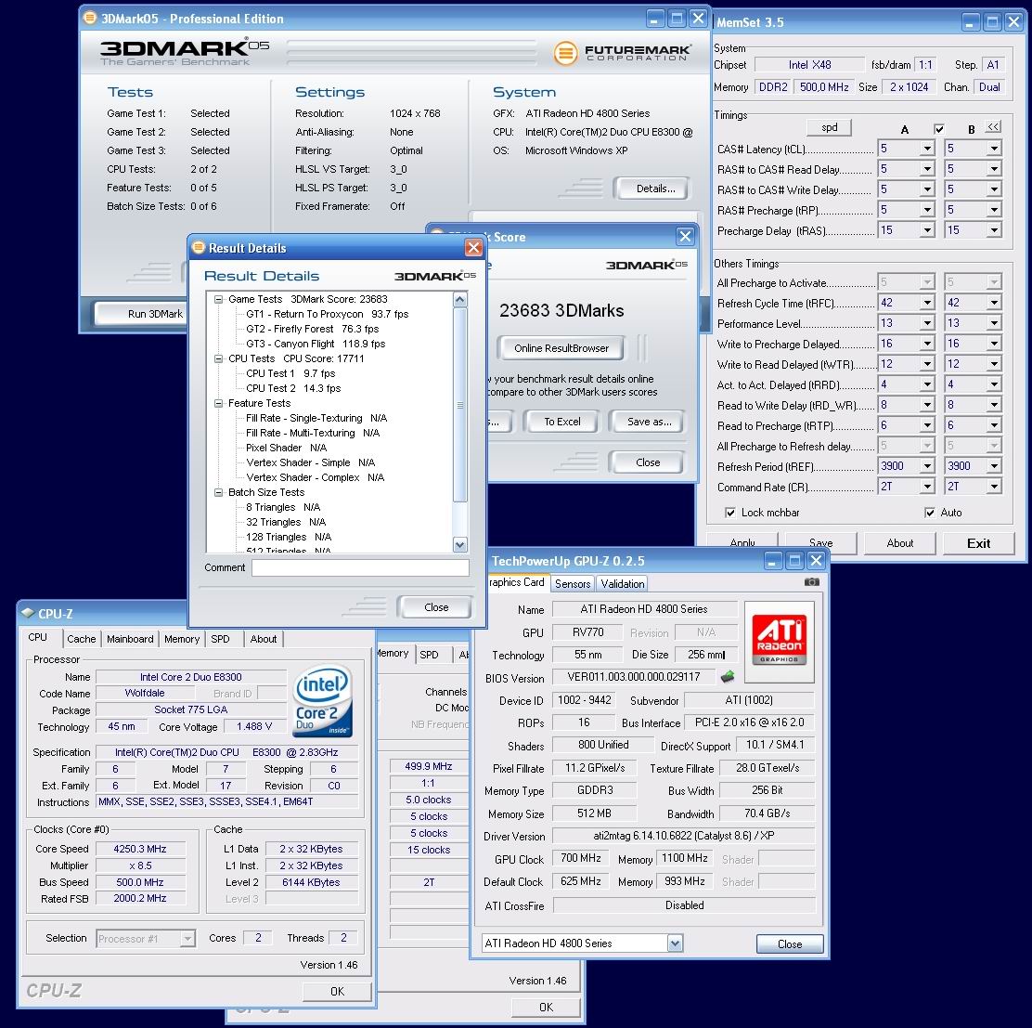
Task: Click the MemSet collapse arrows button
Action: (x=993, y=126)
